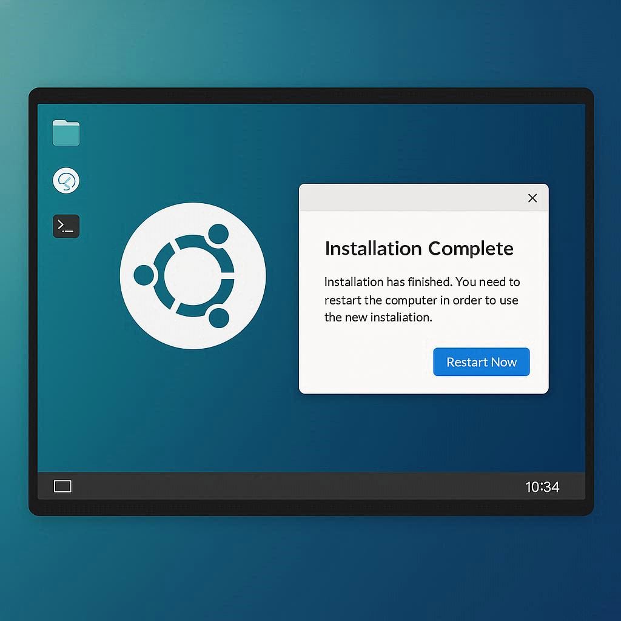Click the left dot of the Ubuntu logo
The image size is (621, 621).
(144, 275)
